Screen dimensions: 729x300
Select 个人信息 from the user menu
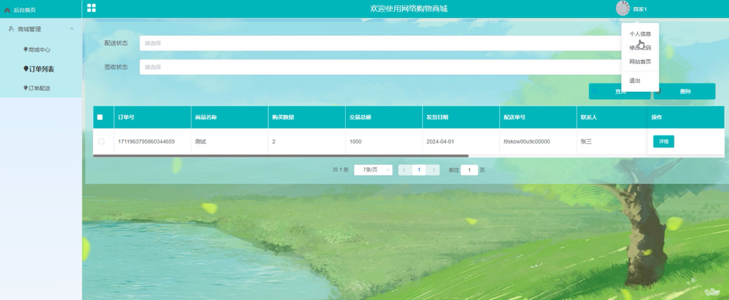point(640,34)
